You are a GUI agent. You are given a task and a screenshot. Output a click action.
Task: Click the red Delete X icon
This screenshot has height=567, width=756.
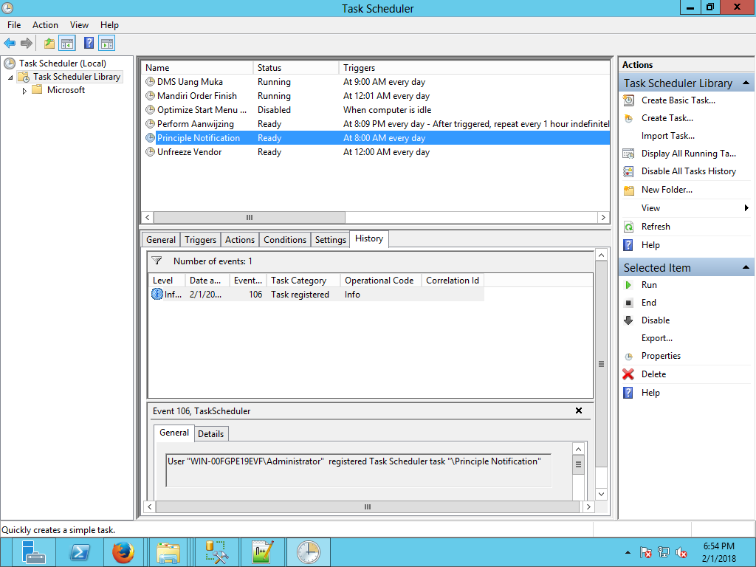[628, 374]
